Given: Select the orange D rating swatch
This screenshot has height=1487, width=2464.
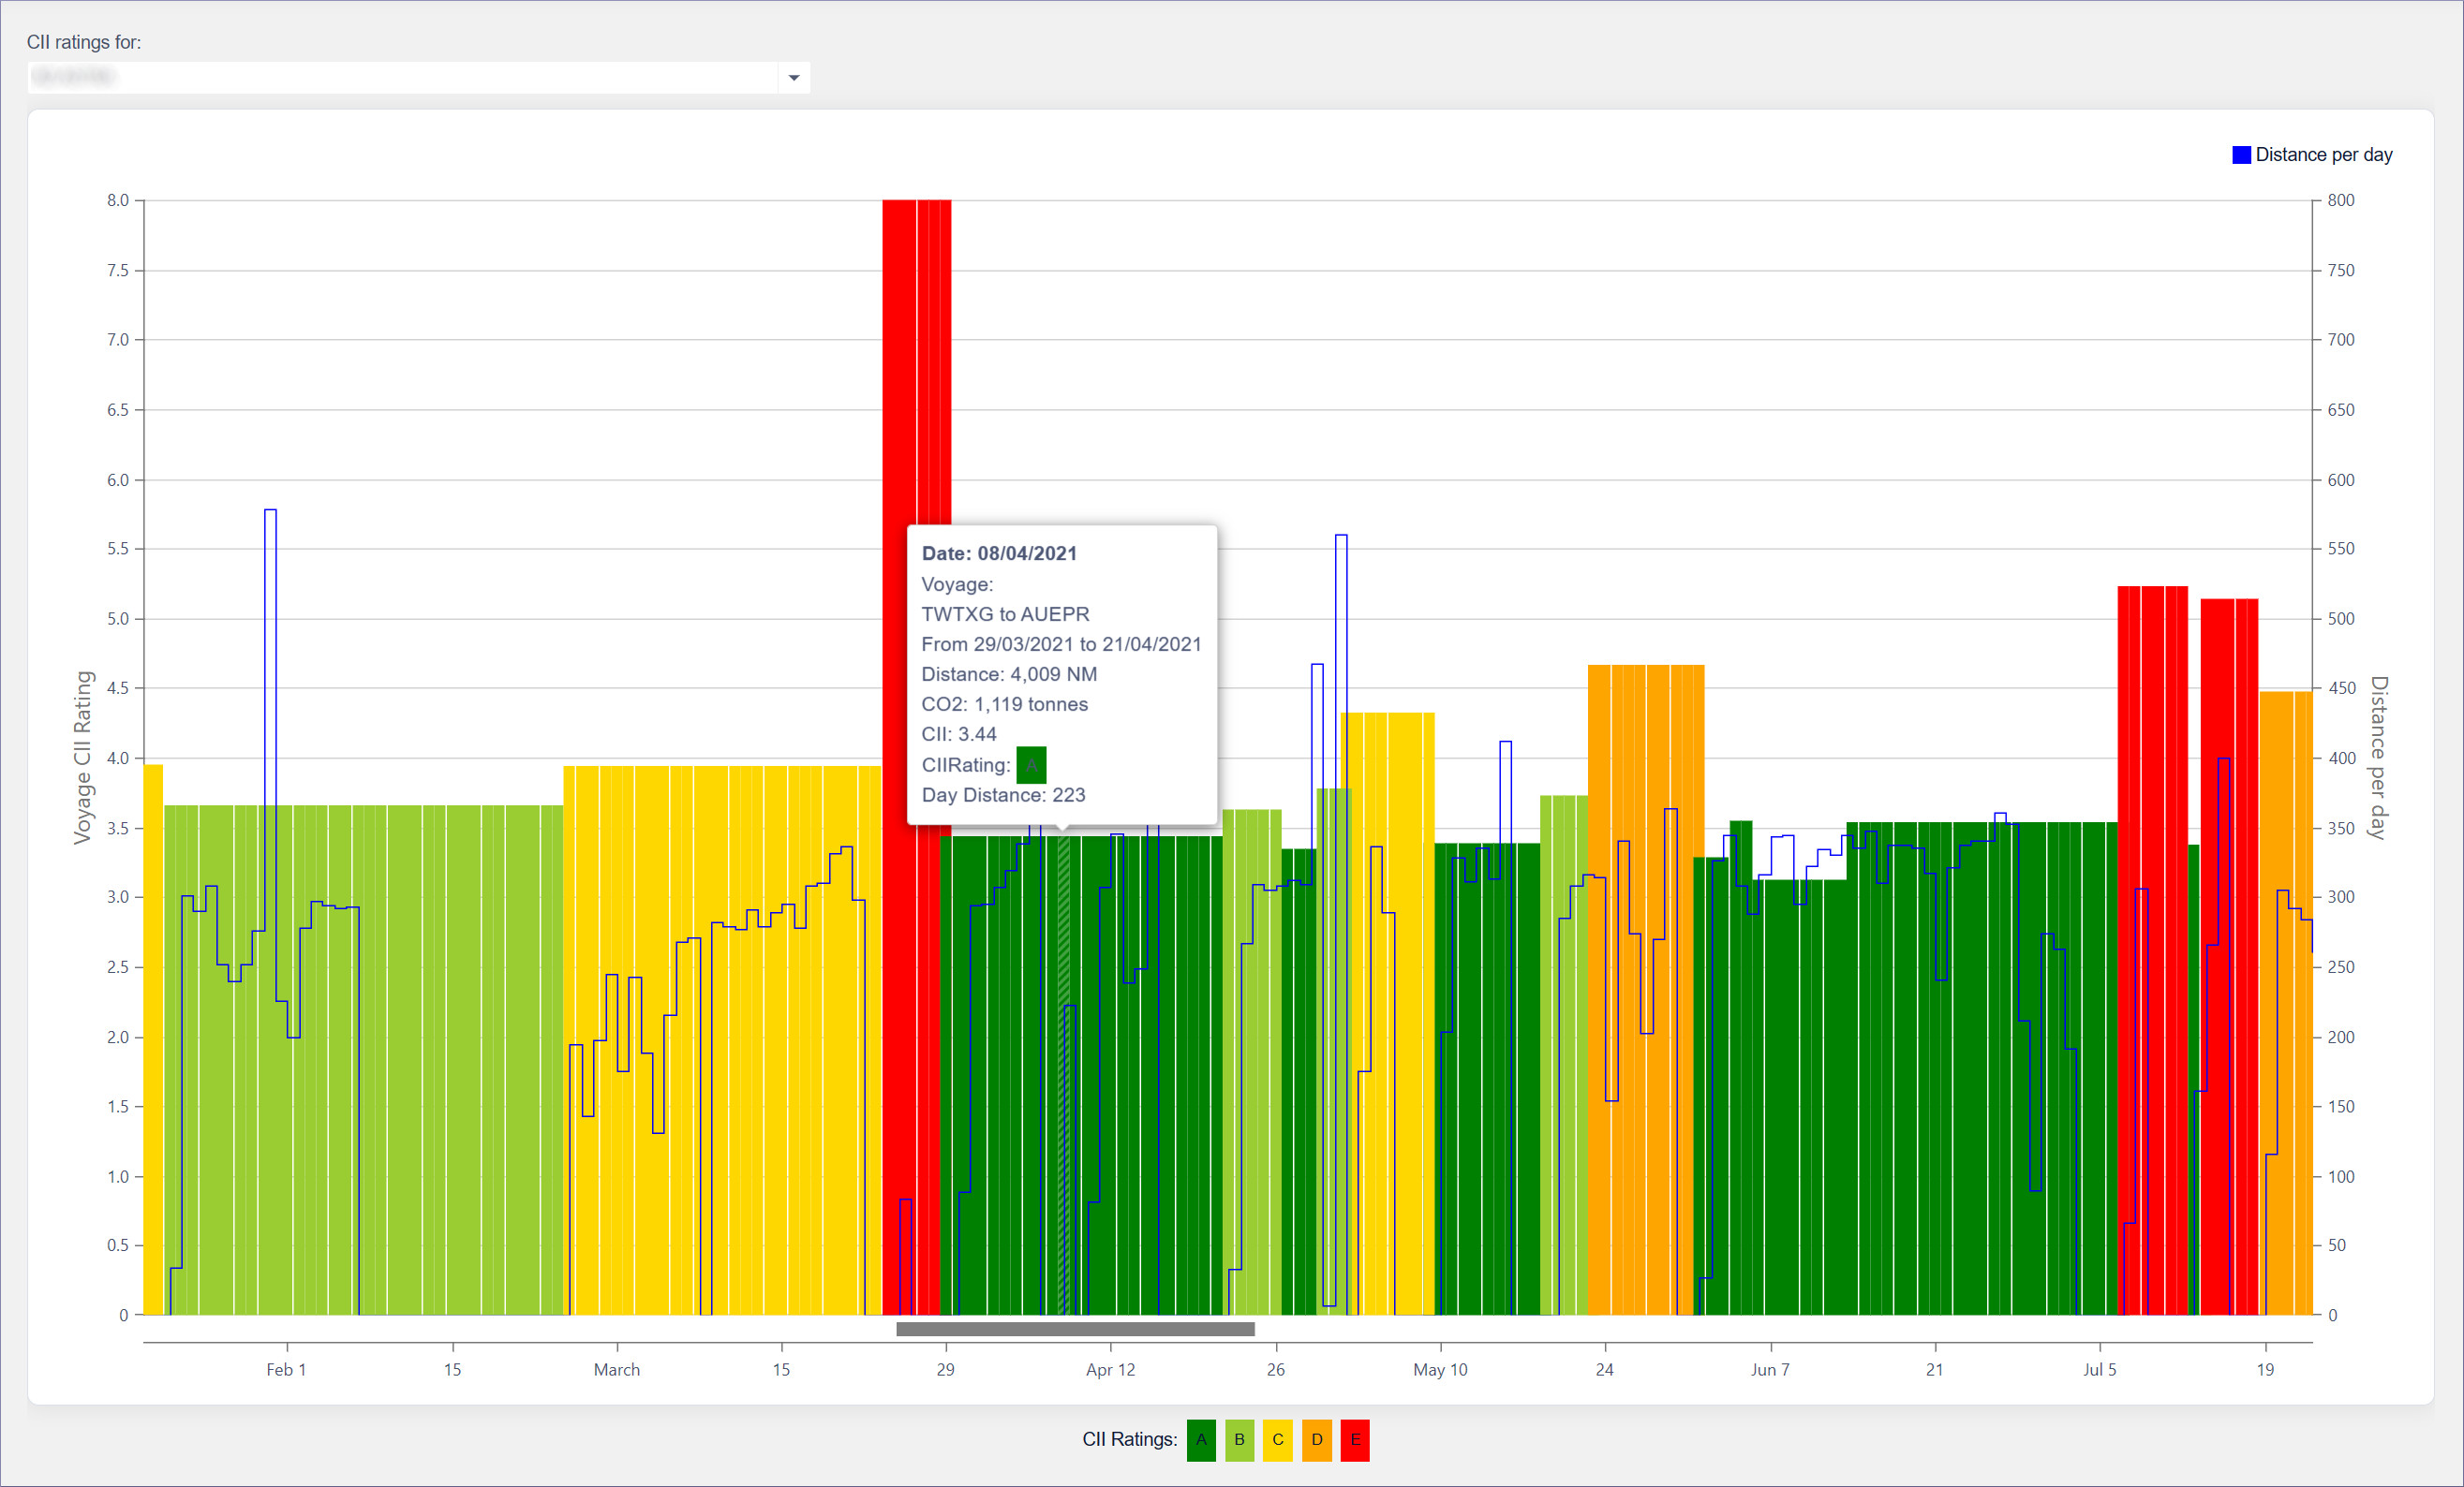Looking at the screenshot, I should tap(1316, 1440).
